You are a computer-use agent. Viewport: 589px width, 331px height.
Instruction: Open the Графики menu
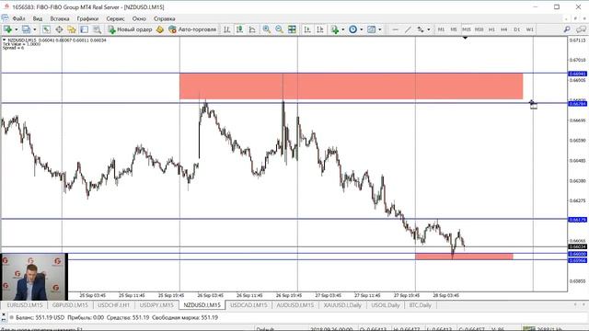click(87, 18)
